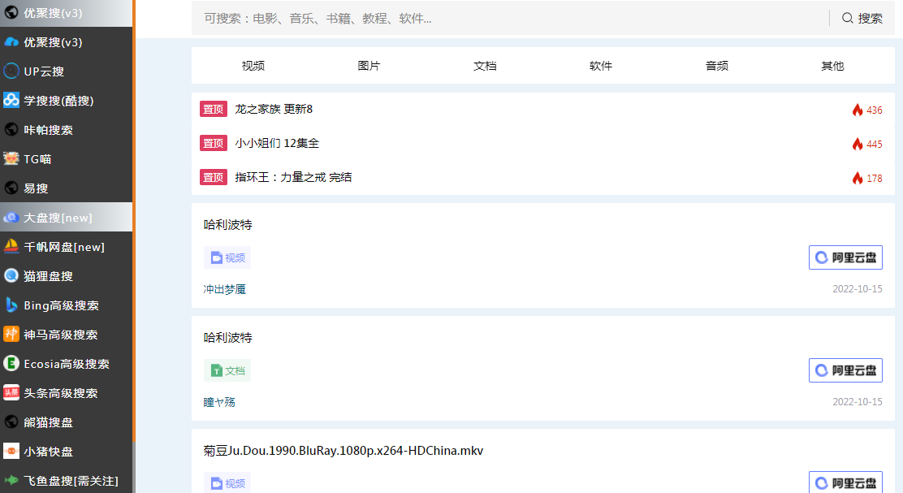This screenshot has width=903, height=493.
Task: Open 易搜 sidebar entry
Action: pyautogui.click(x=67, y=188)
